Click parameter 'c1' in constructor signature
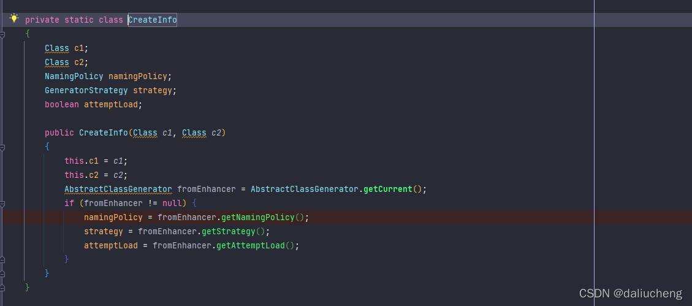The height and width of the screenshot is (306, 692). tap(167, 133)
